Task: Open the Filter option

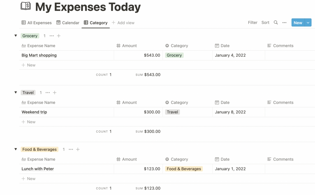Action: 252,23
